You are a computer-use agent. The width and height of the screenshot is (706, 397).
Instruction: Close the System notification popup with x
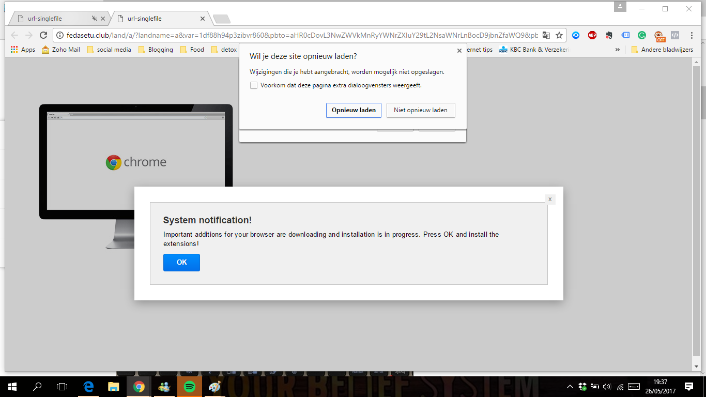(x=550, y=199)
